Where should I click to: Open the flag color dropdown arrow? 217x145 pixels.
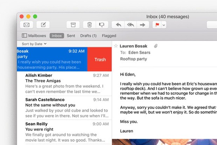coord(164,25)
